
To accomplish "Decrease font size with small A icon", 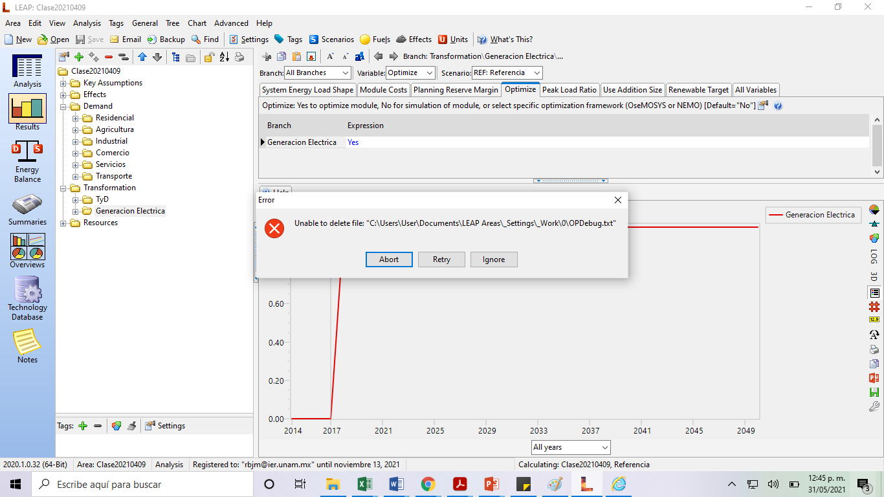I will click(345, 56).
